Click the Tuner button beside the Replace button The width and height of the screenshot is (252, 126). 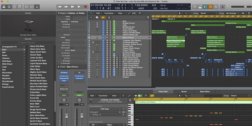click(200, 7)
